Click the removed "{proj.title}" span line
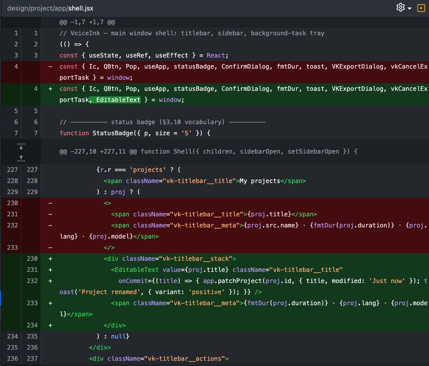 (214, 214)
